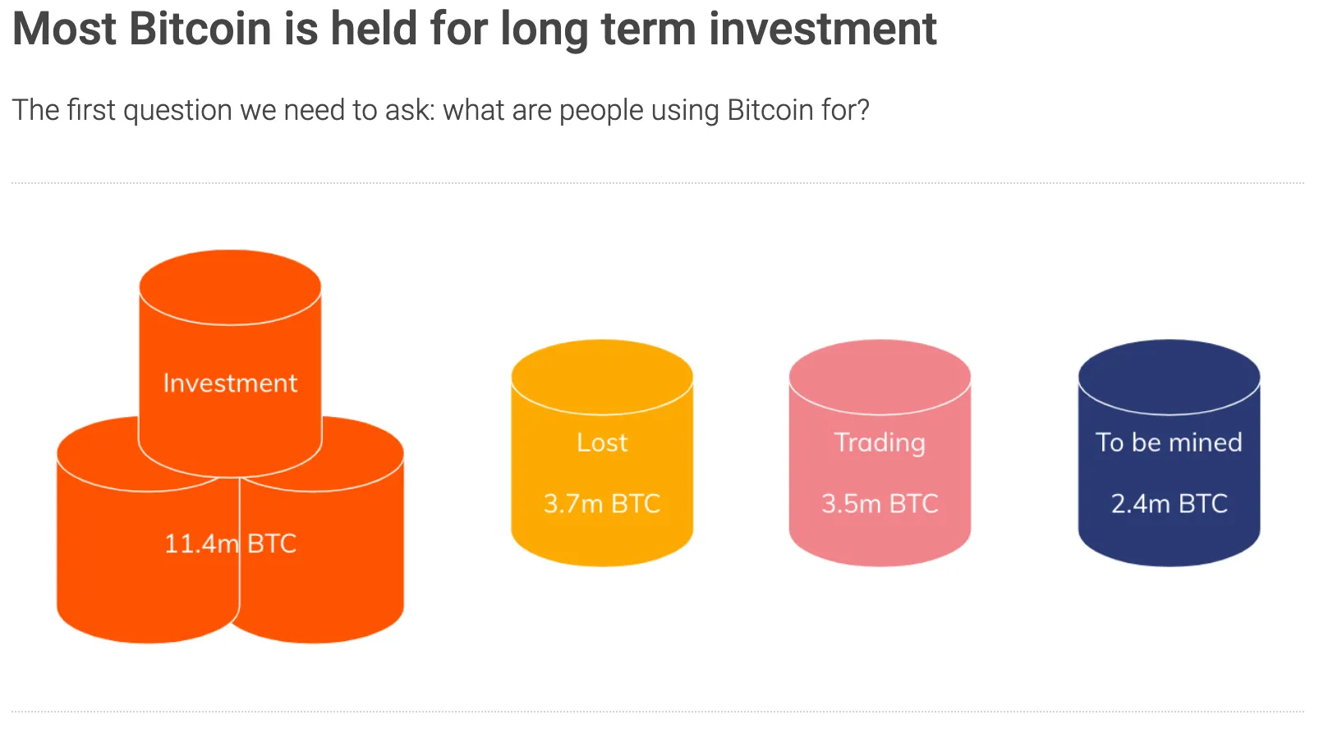Screen dimensions: 1342x747
Task: Click the '3.7m BTC' value label
Action: tap(602, 503)
